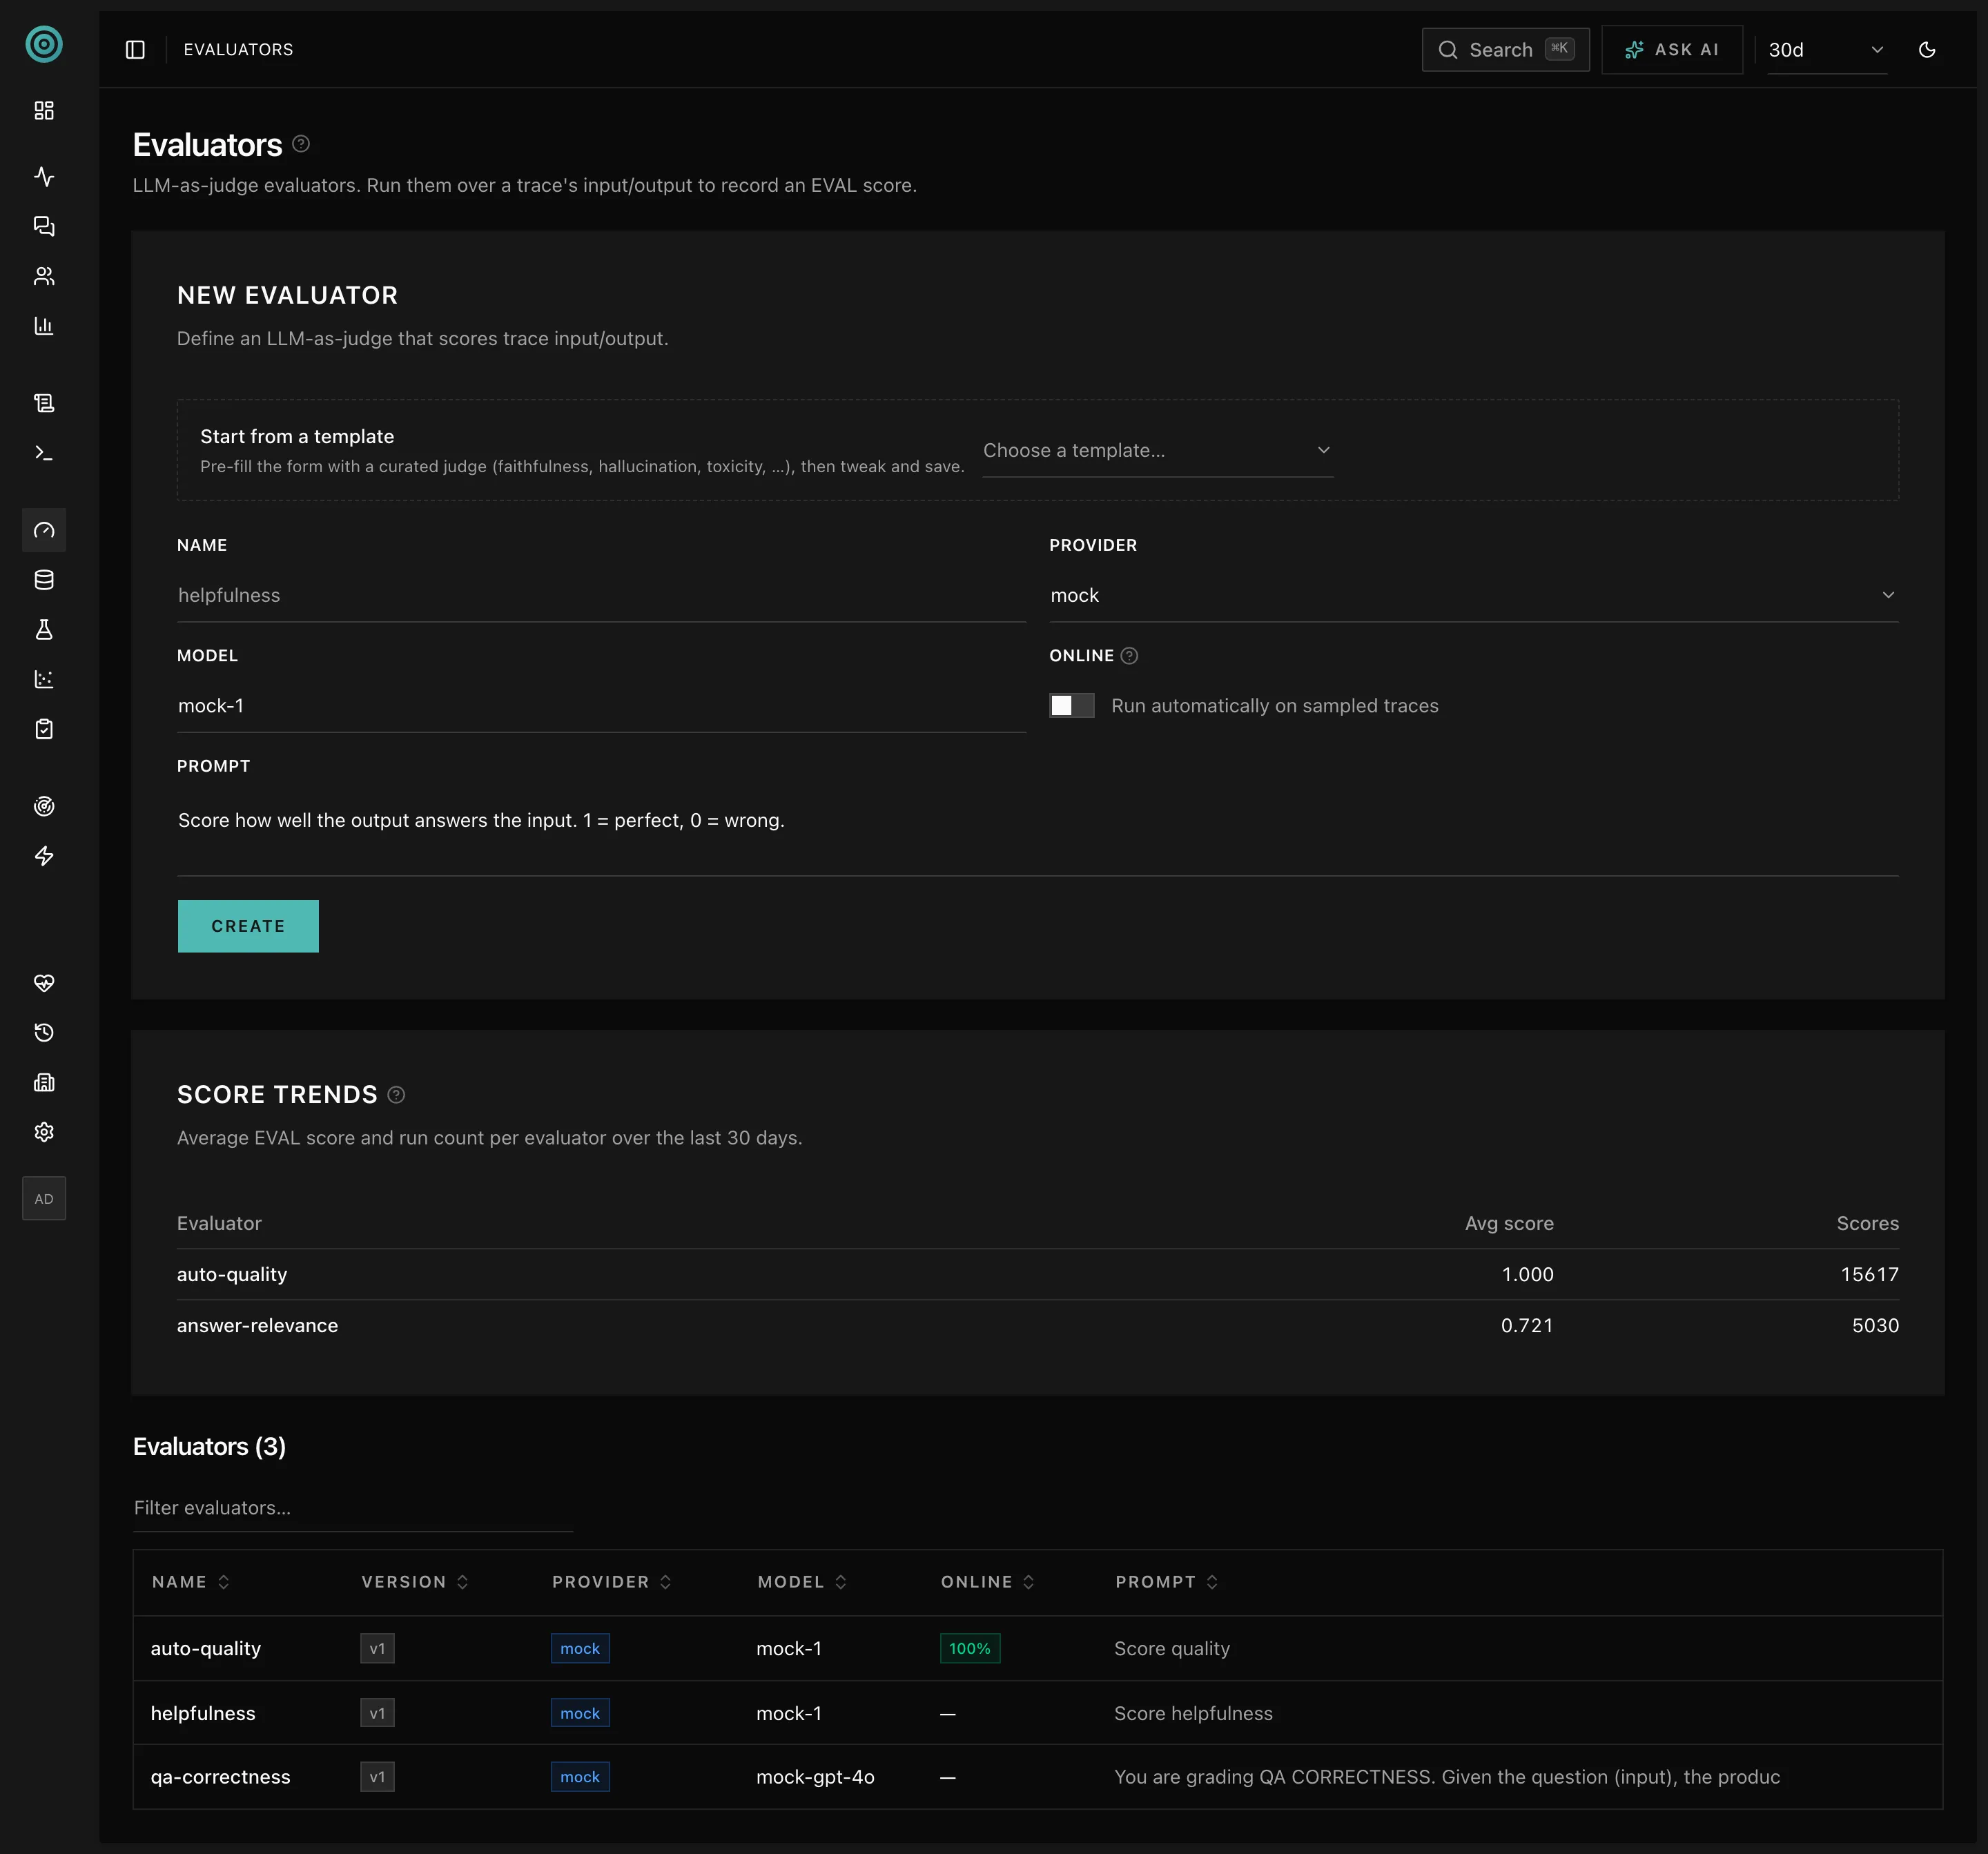Open the lightning bolt icon in the sidebar

[x=44, y=856]
